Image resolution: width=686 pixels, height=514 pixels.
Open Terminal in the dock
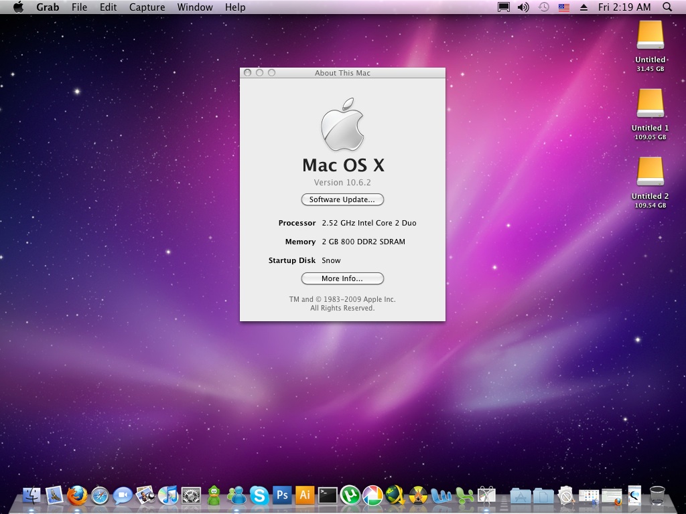point(328,496)
